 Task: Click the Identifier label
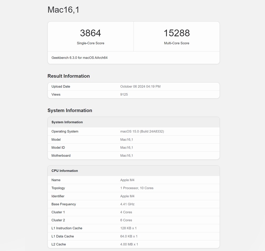coord(58,196)
